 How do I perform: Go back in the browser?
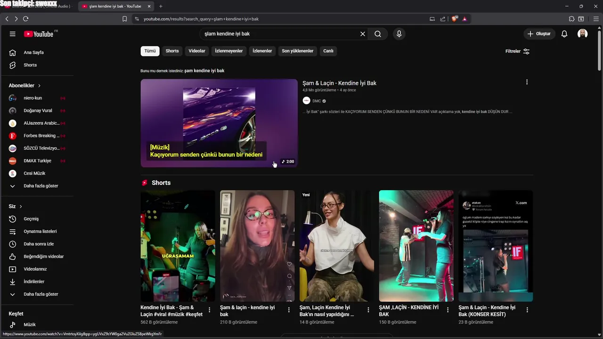7,19
